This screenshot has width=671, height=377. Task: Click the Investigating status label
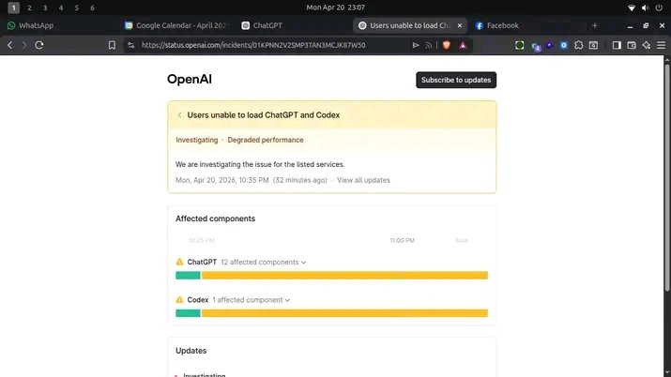click(x=197, y=140)
